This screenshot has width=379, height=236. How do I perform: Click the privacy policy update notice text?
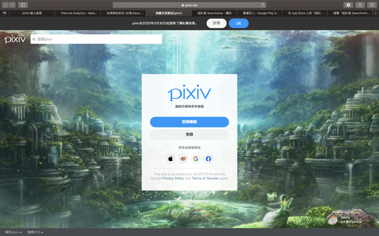pyautogui.click(x=165, y=24)
